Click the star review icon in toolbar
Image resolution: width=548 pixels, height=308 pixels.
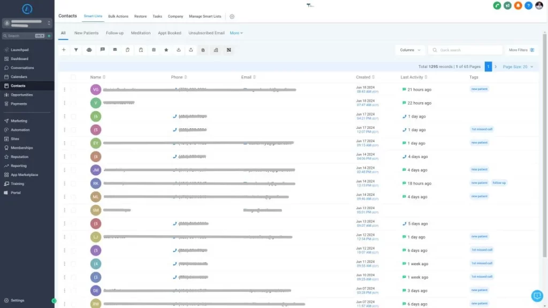(166, 50)
